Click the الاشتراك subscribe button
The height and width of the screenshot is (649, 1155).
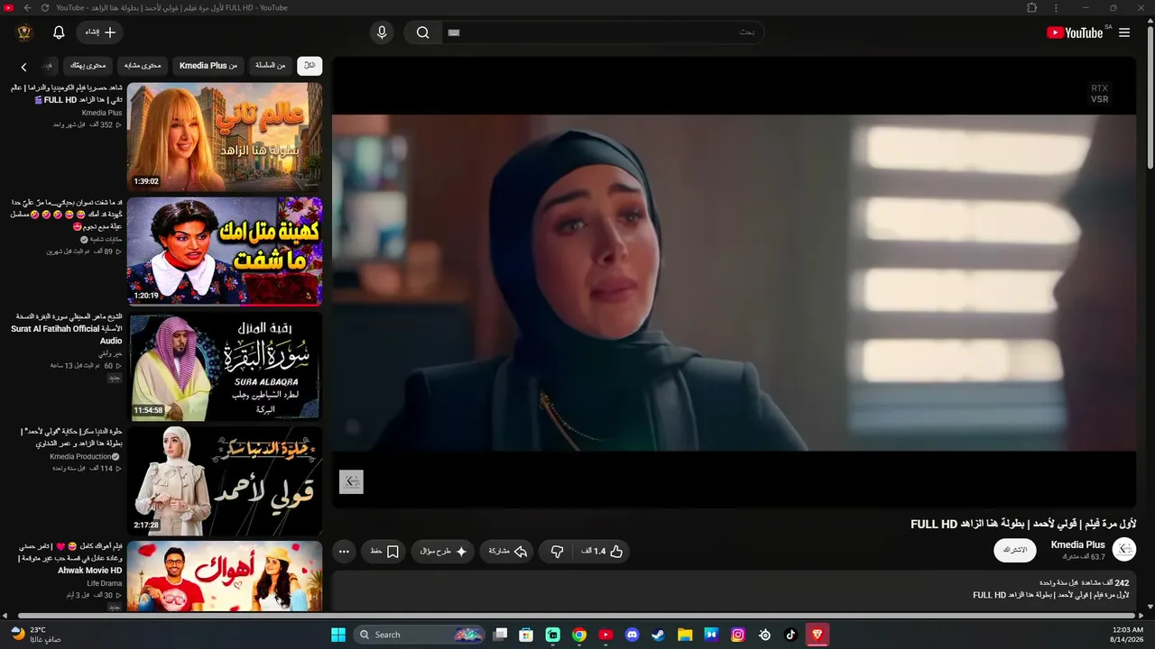(x=1015, y=550)
